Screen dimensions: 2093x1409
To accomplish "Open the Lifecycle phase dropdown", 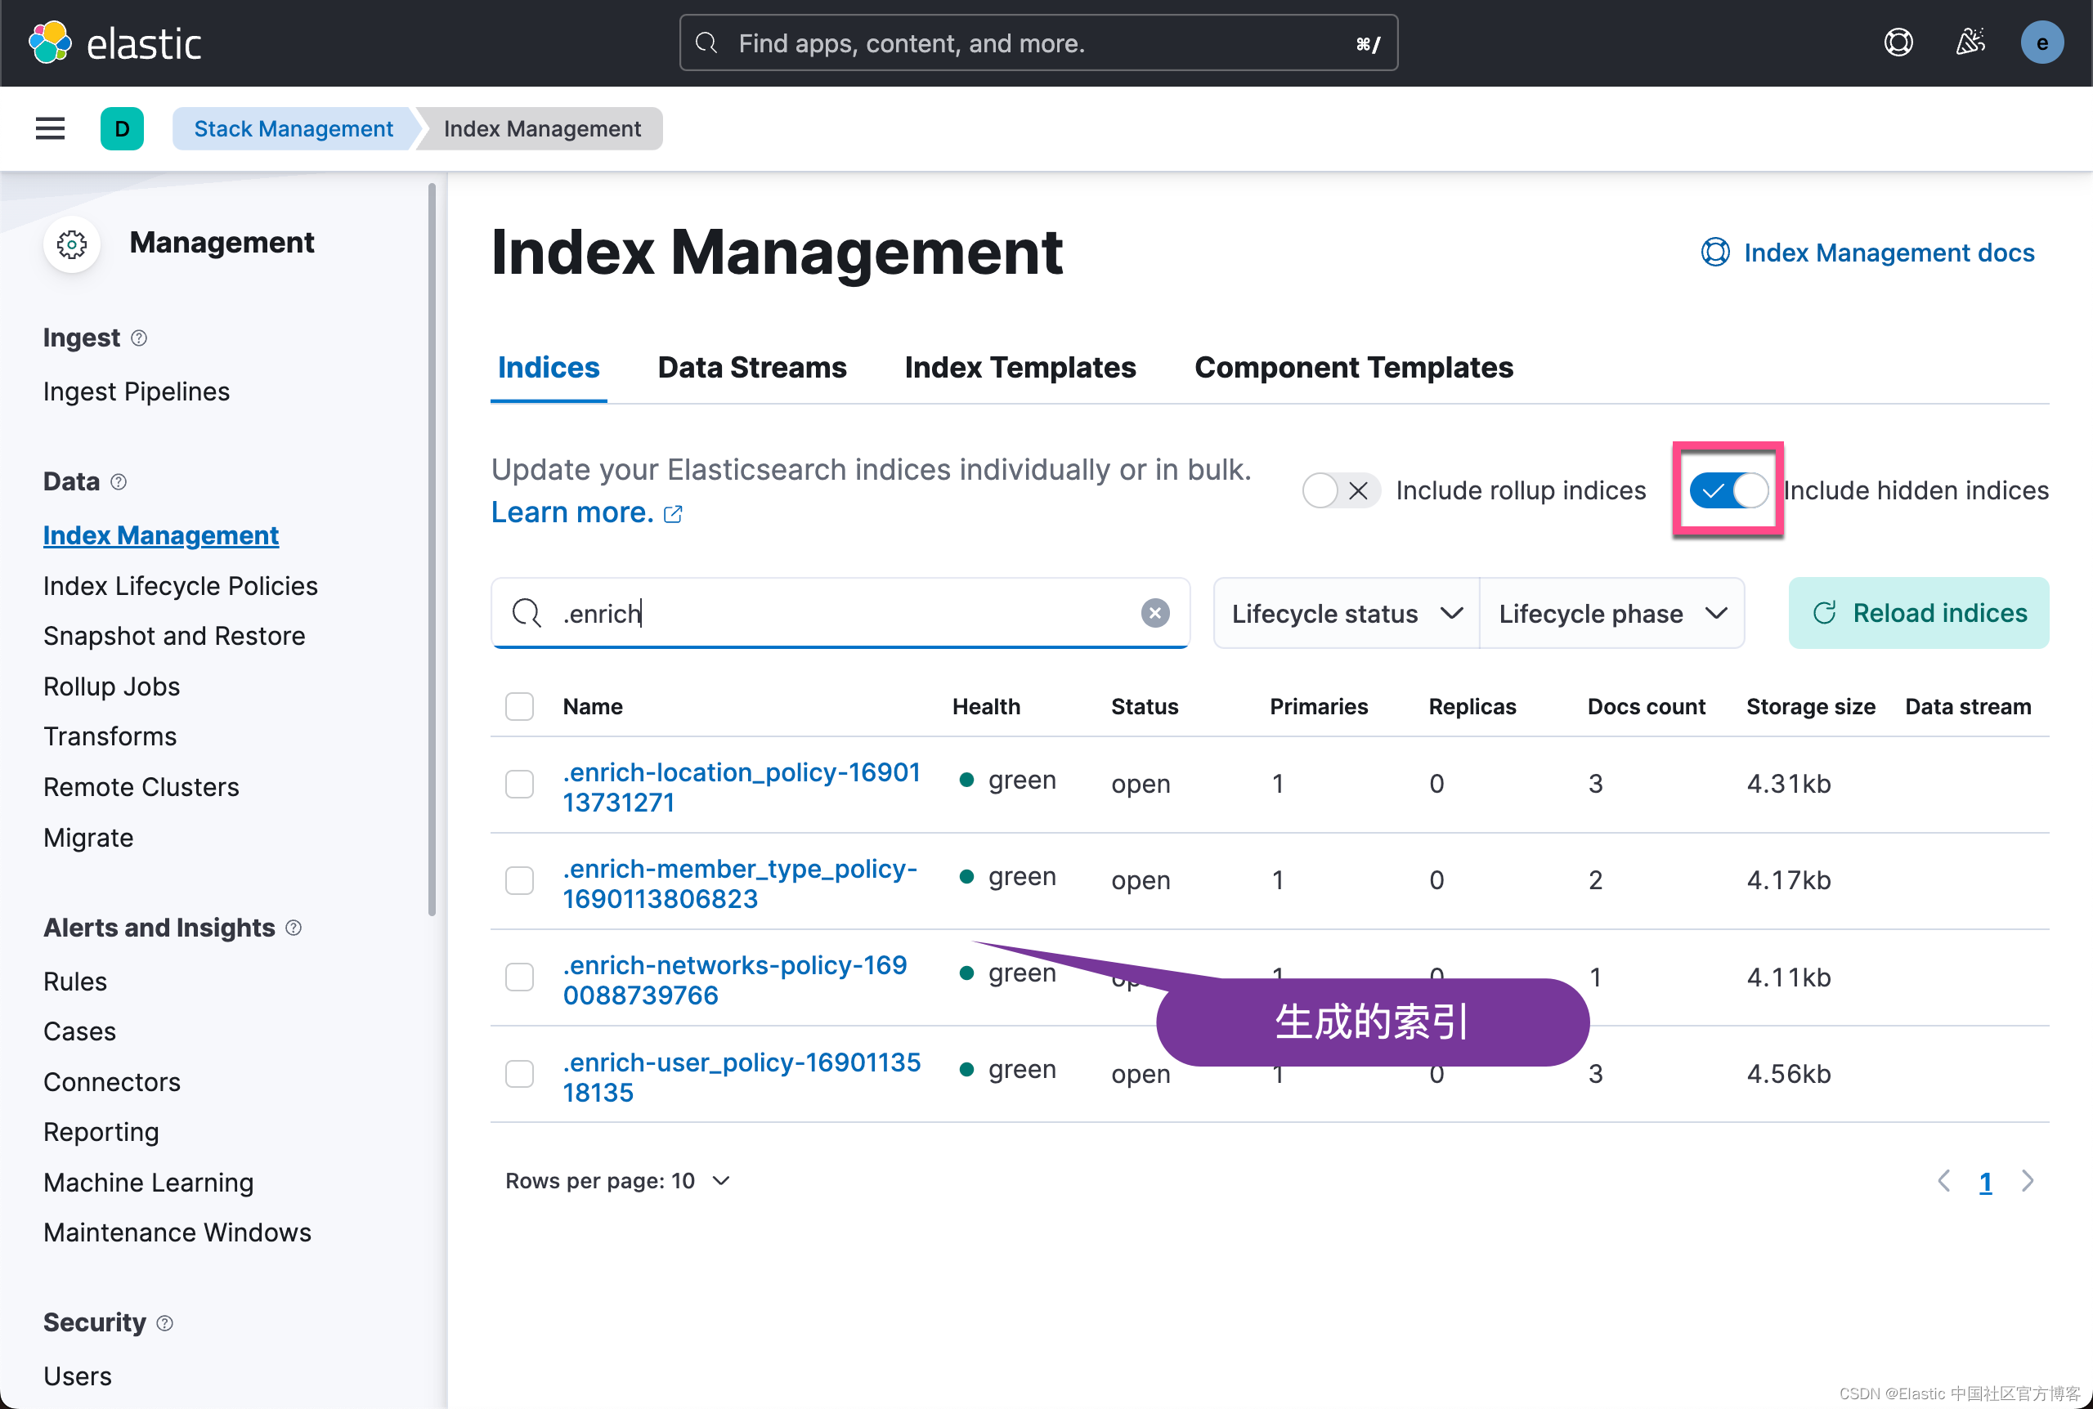I will click(x=1612, y=613).
